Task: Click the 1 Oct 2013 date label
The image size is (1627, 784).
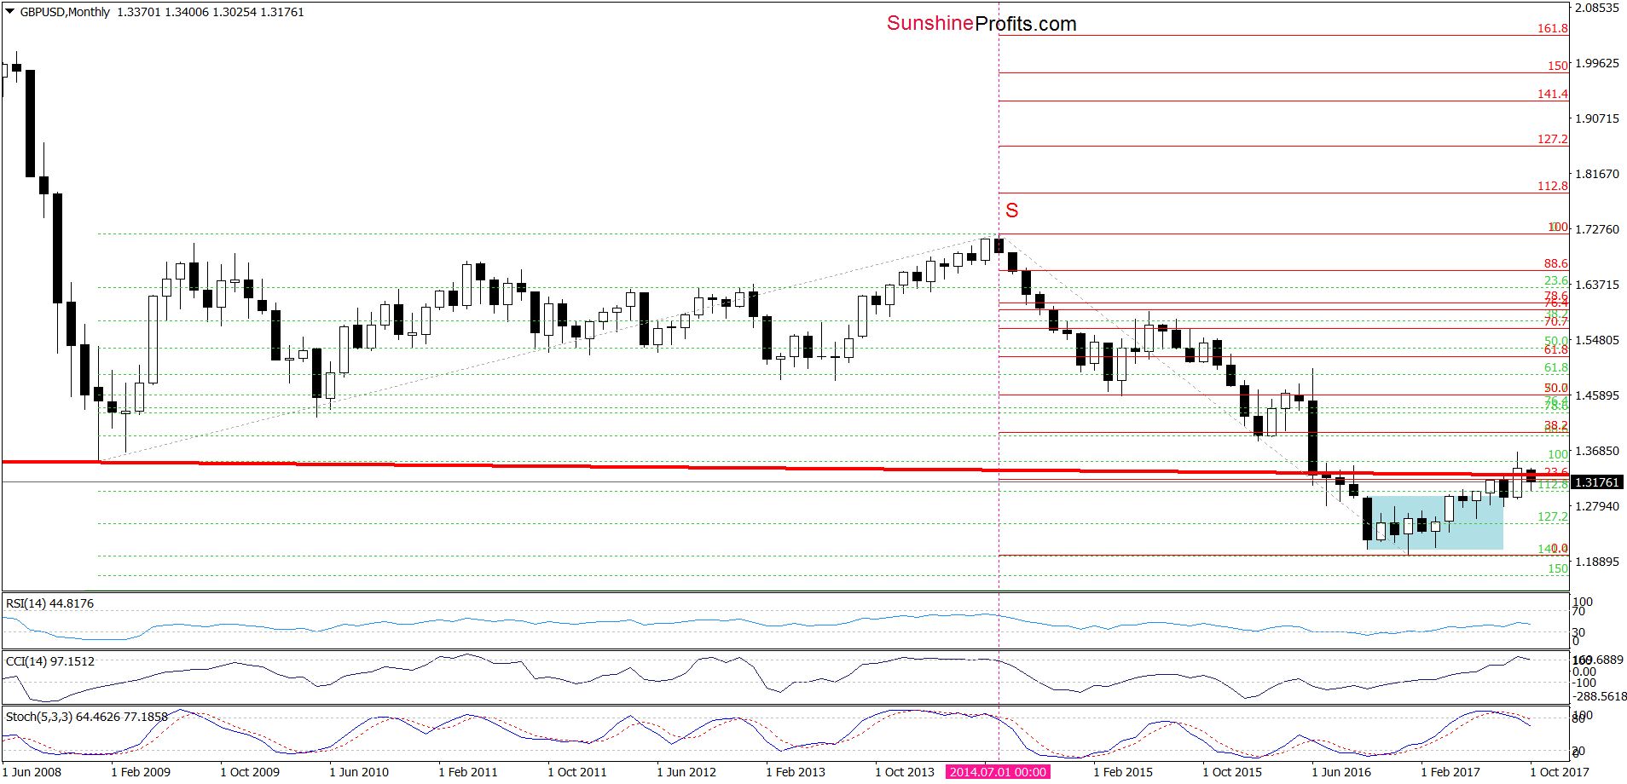Action: (905, 772)
